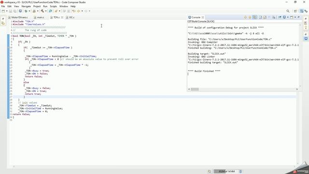
Task: Expand Display Selected Console dropdown arrow
Action: point(288,17)
